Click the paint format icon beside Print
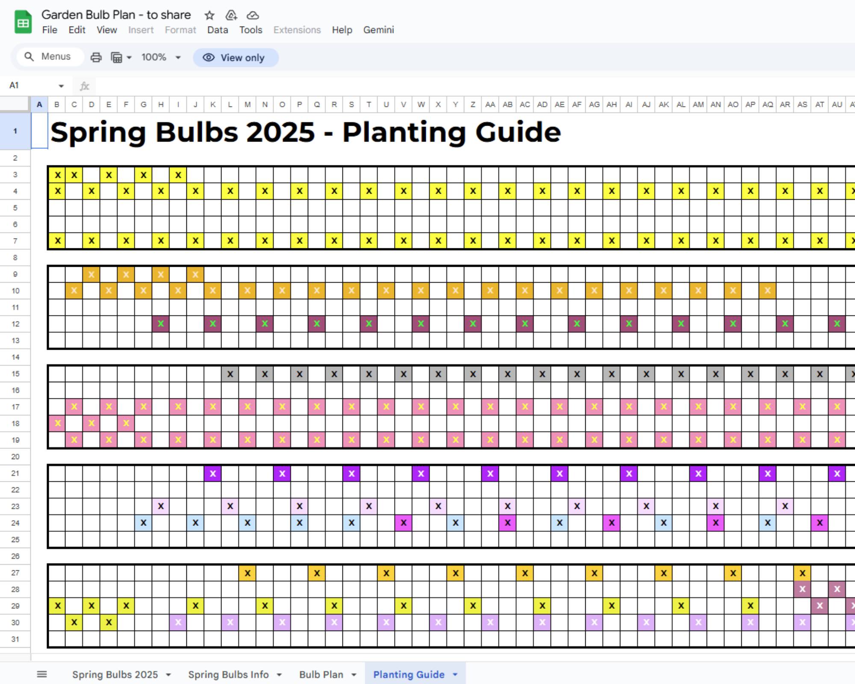 pos(116,57)
